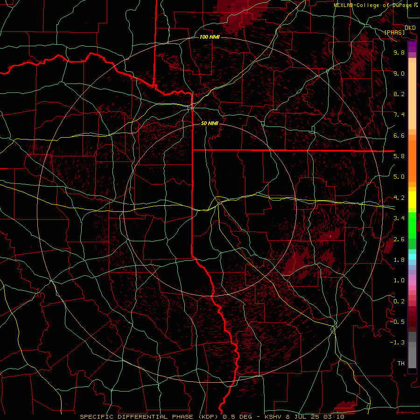Screen dimensions: 420x420
Task: Click the 1.8 scale value
Action: 399,260
